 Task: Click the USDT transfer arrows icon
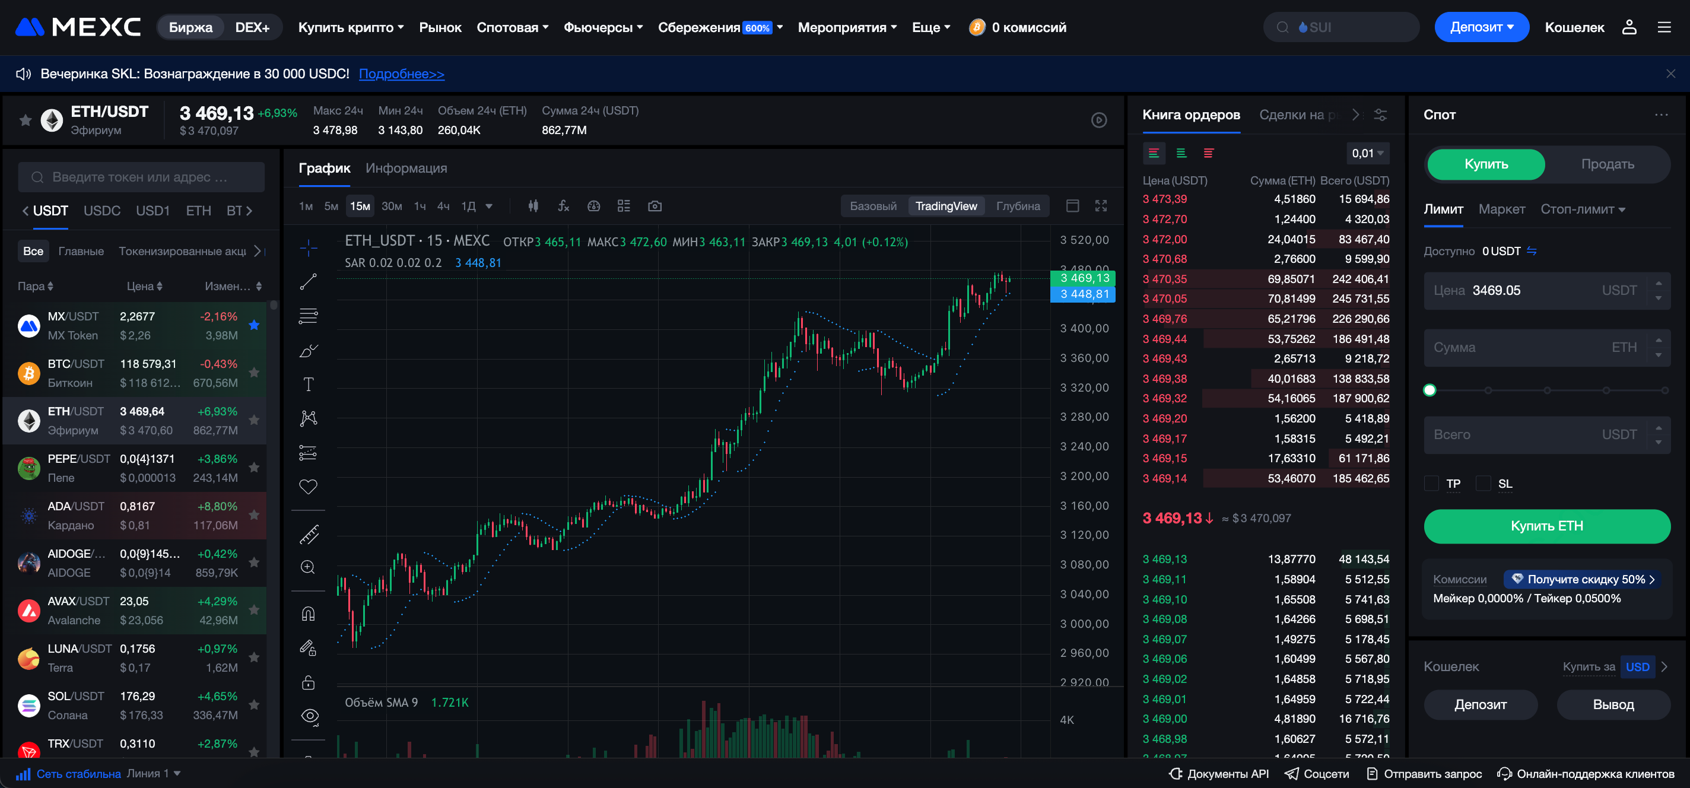pos(1531,250)
